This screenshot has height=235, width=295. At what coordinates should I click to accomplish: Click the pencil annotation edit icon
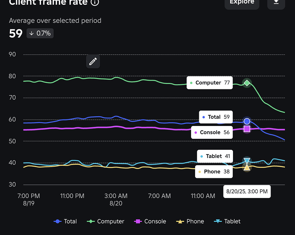(x=93, y=61)
